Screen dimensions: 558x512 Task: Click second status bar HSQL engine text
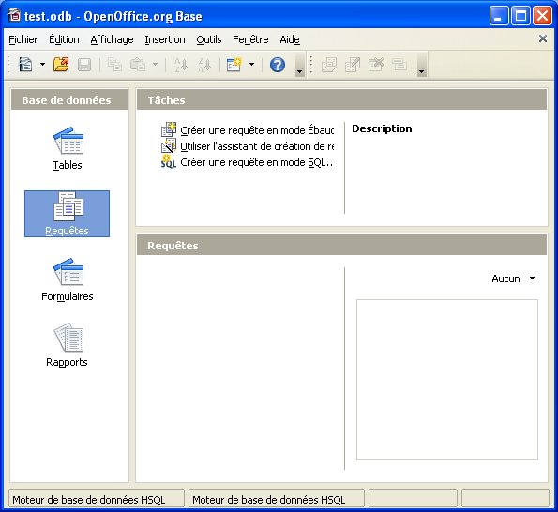(269, 500)
